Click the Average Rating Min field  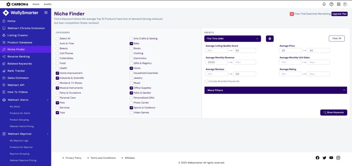tap(290, 74)
